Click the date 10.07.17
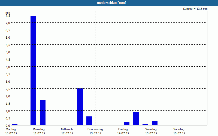 pos(11,134)
